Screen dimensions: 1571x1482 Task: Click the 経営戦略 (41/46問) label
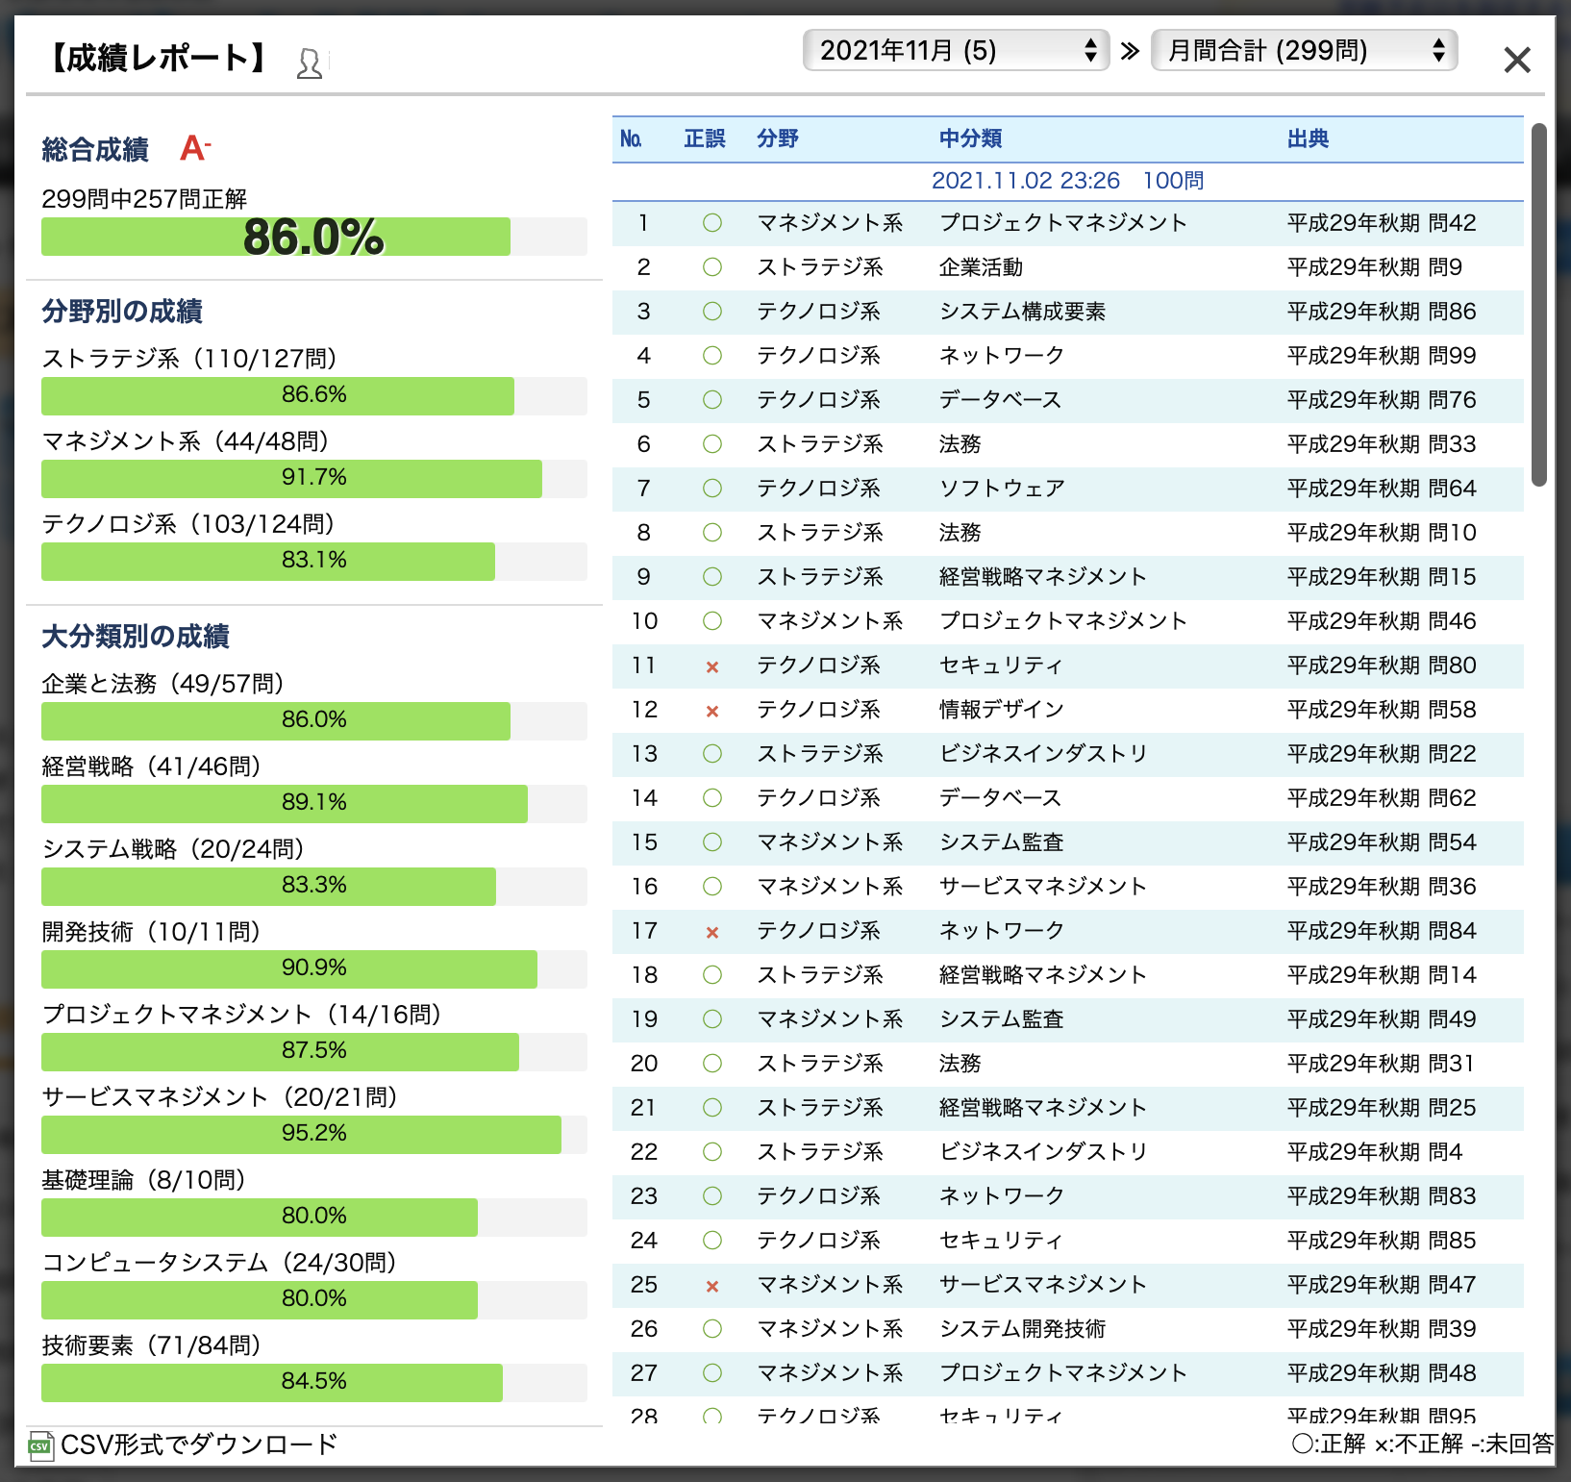point(151,766)
